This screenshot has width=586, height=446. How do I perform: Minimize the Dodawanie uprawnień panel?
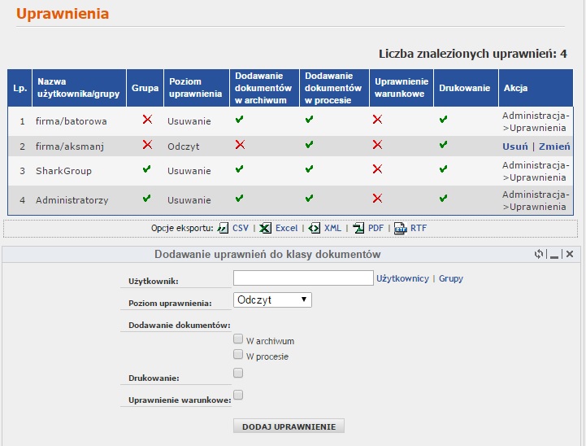click(554, 256)
